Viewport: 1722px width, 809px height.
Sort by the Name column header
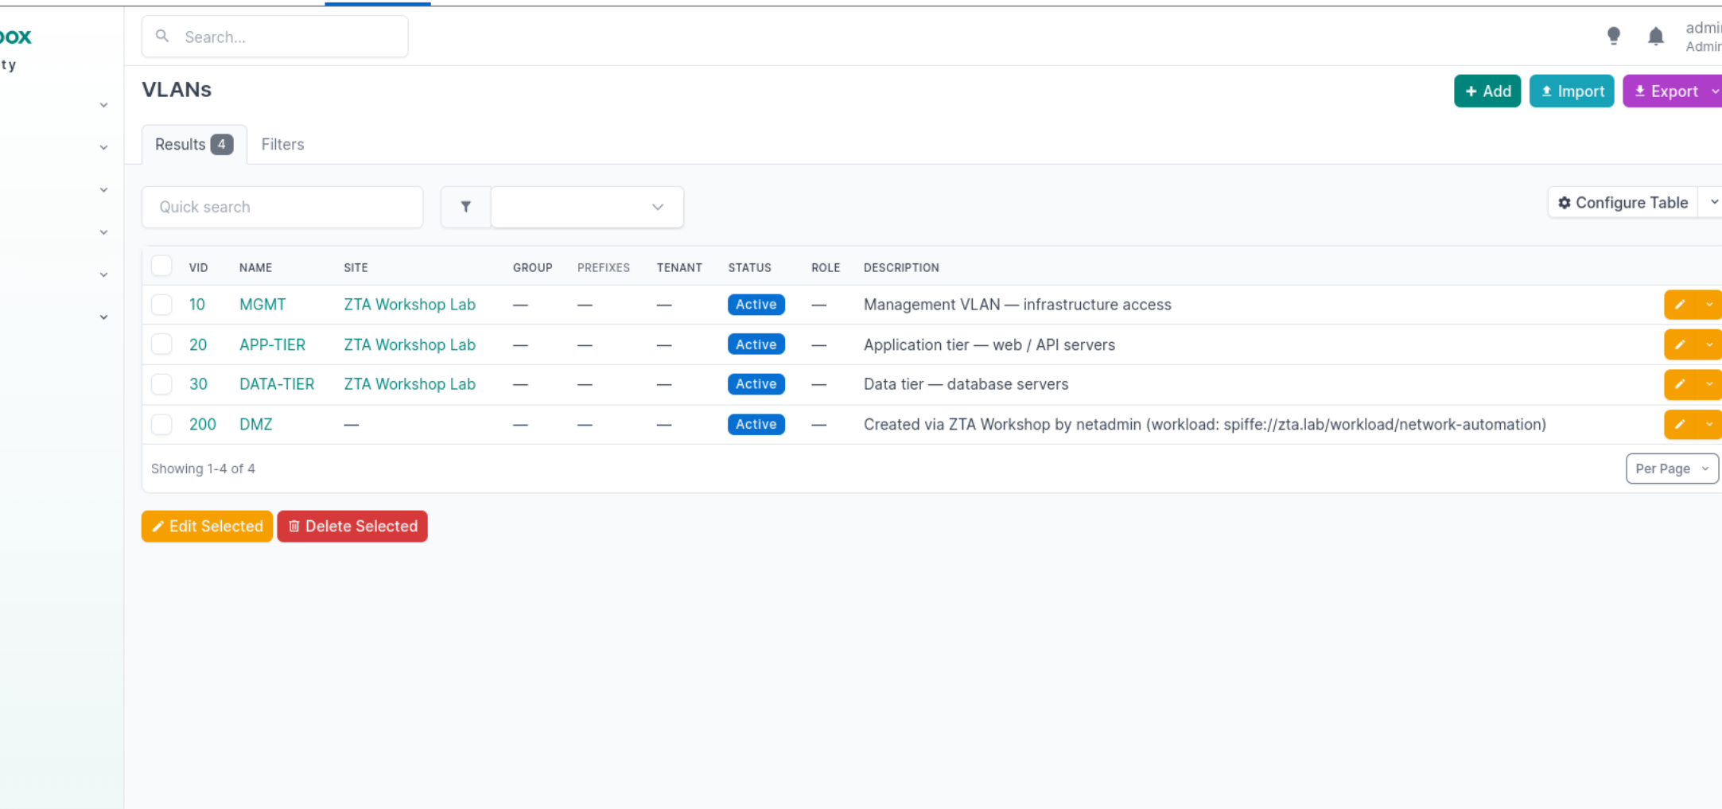point(255,267)
